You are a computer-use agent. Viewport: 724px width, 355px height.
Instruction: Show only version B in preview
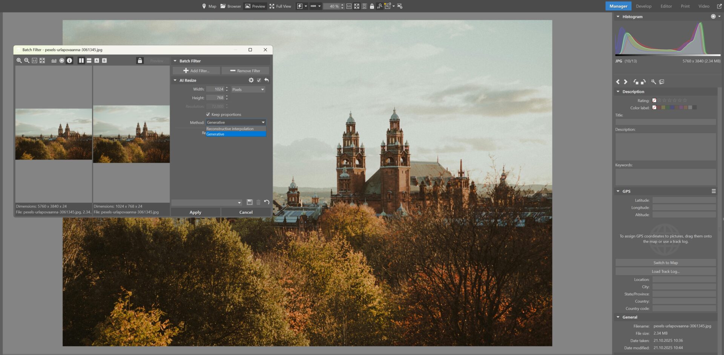(104, 60)
